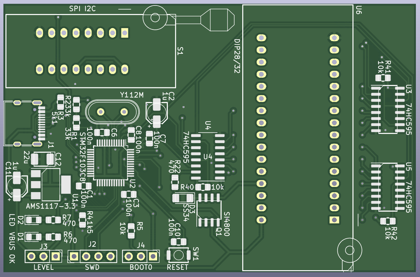Viewport: 420px width, 277px height.
Task: Click the AMS1117-3.3 voltage regulator
Action: [51, 185]
